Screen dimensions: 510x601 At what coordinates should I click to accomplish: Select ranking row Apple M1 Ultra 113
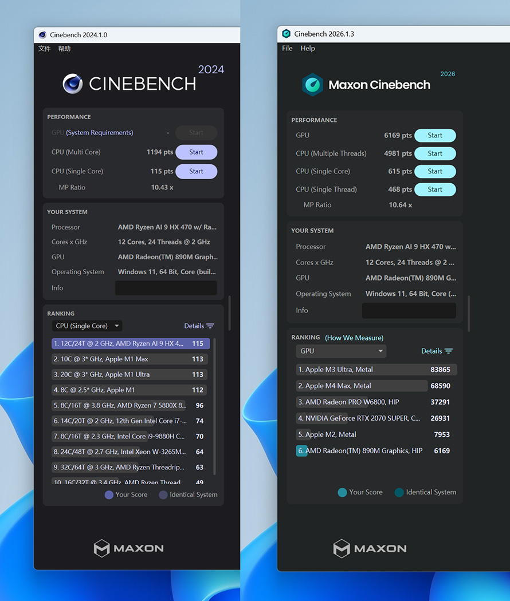131,374
